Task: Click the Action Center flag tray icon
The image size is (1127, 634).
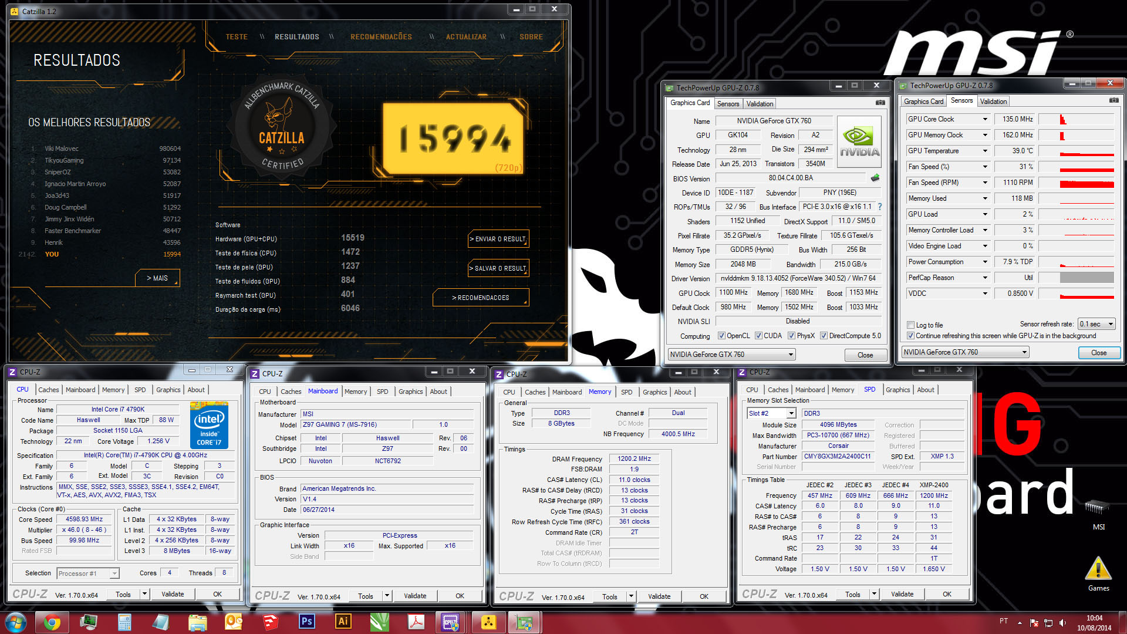Action: pyautogui.click(x=1034, y=623)
